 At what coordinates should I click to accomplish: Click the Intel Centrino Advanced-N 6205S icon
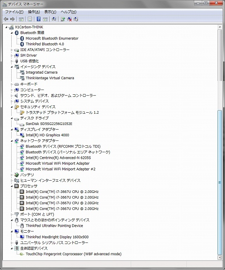(x=22, y=158)
